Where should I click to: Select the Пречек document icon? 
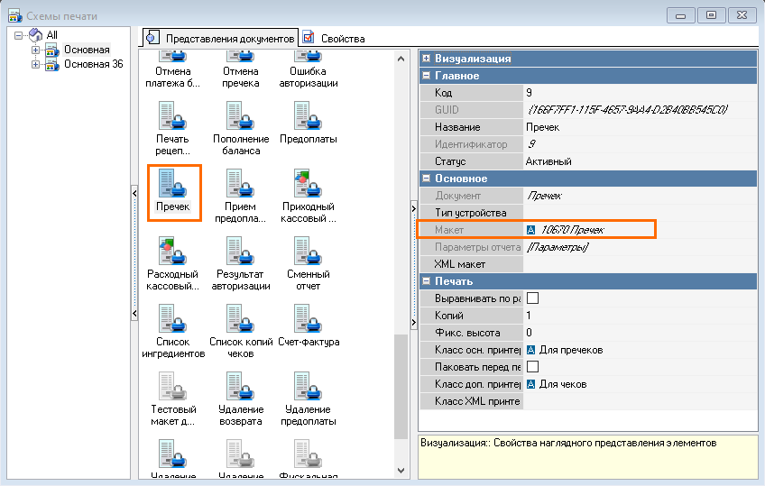click(172, 184)
